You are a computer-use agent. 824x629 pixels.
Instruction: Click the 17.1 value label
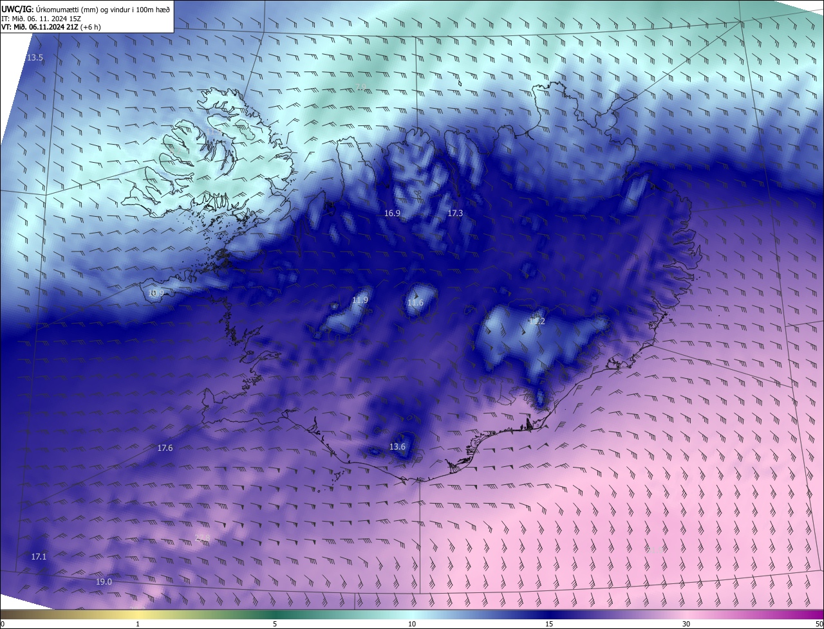(x=39, y=557)
